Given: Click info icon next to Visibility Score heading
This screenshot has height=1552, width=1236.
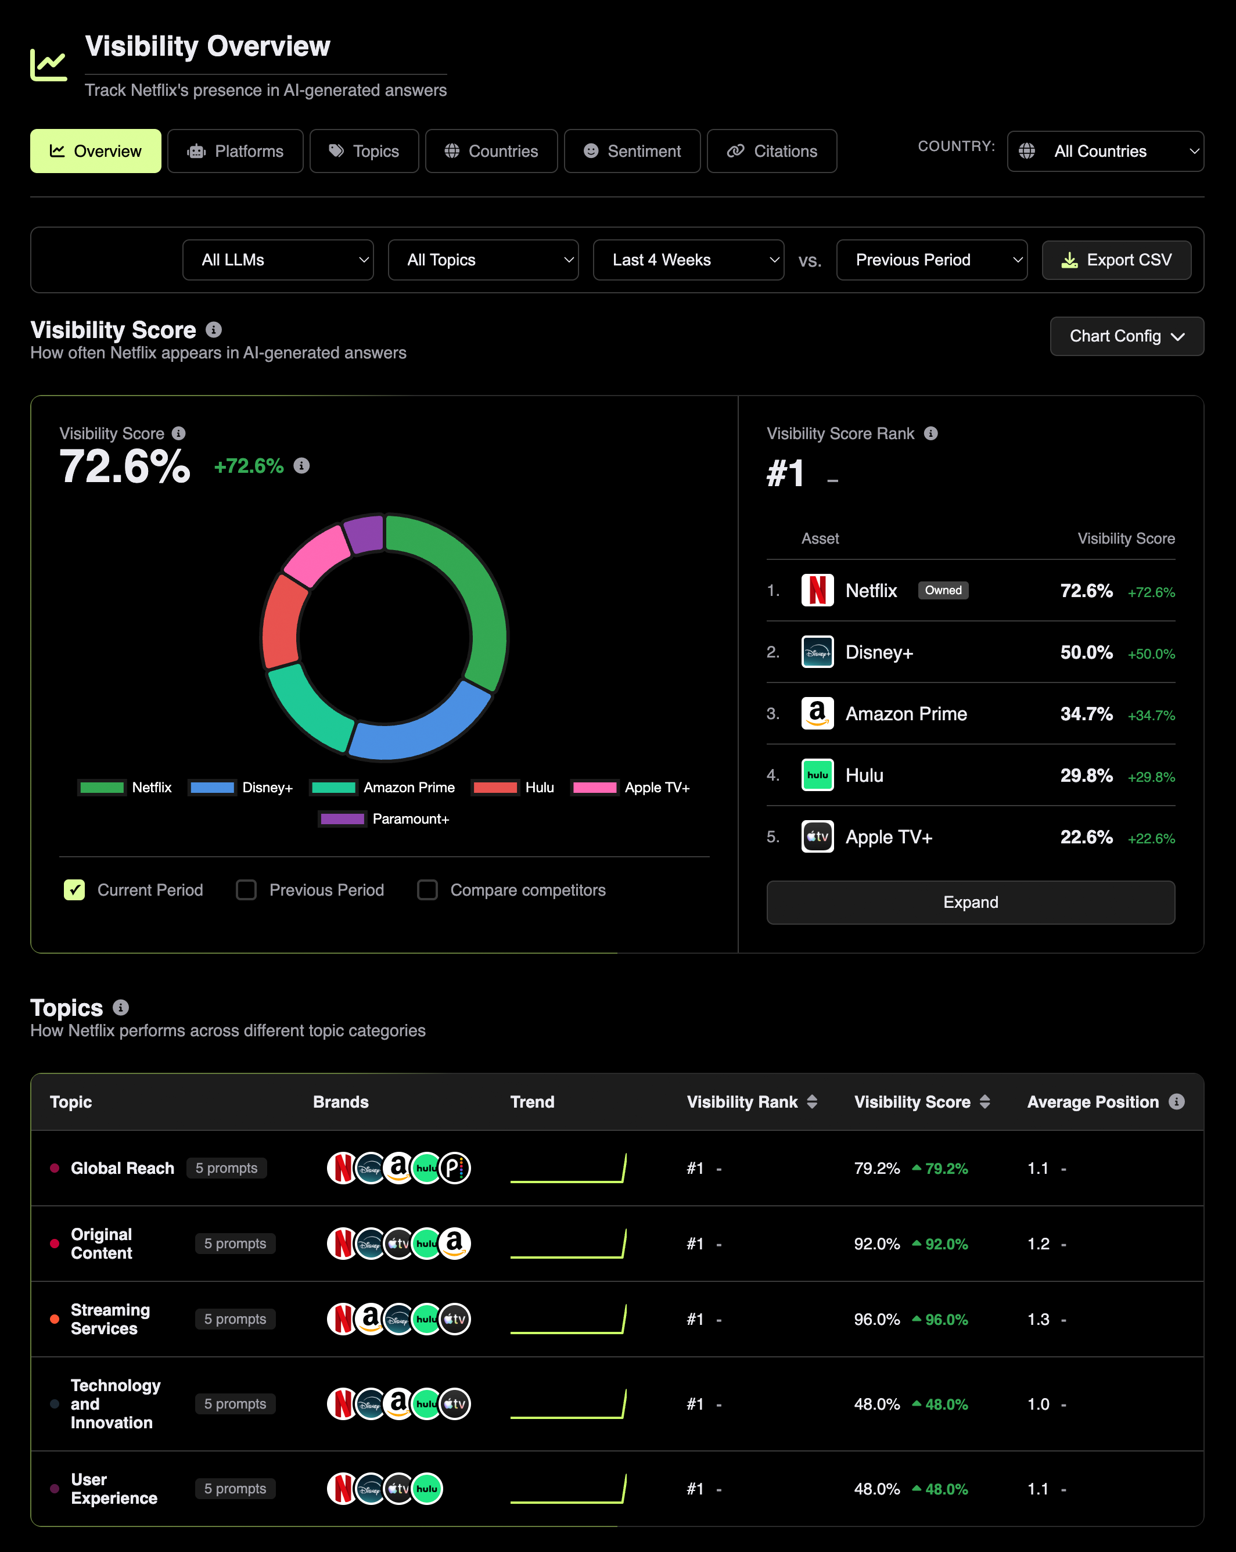Looking at the screenshot, I should (x=214, y=330).
